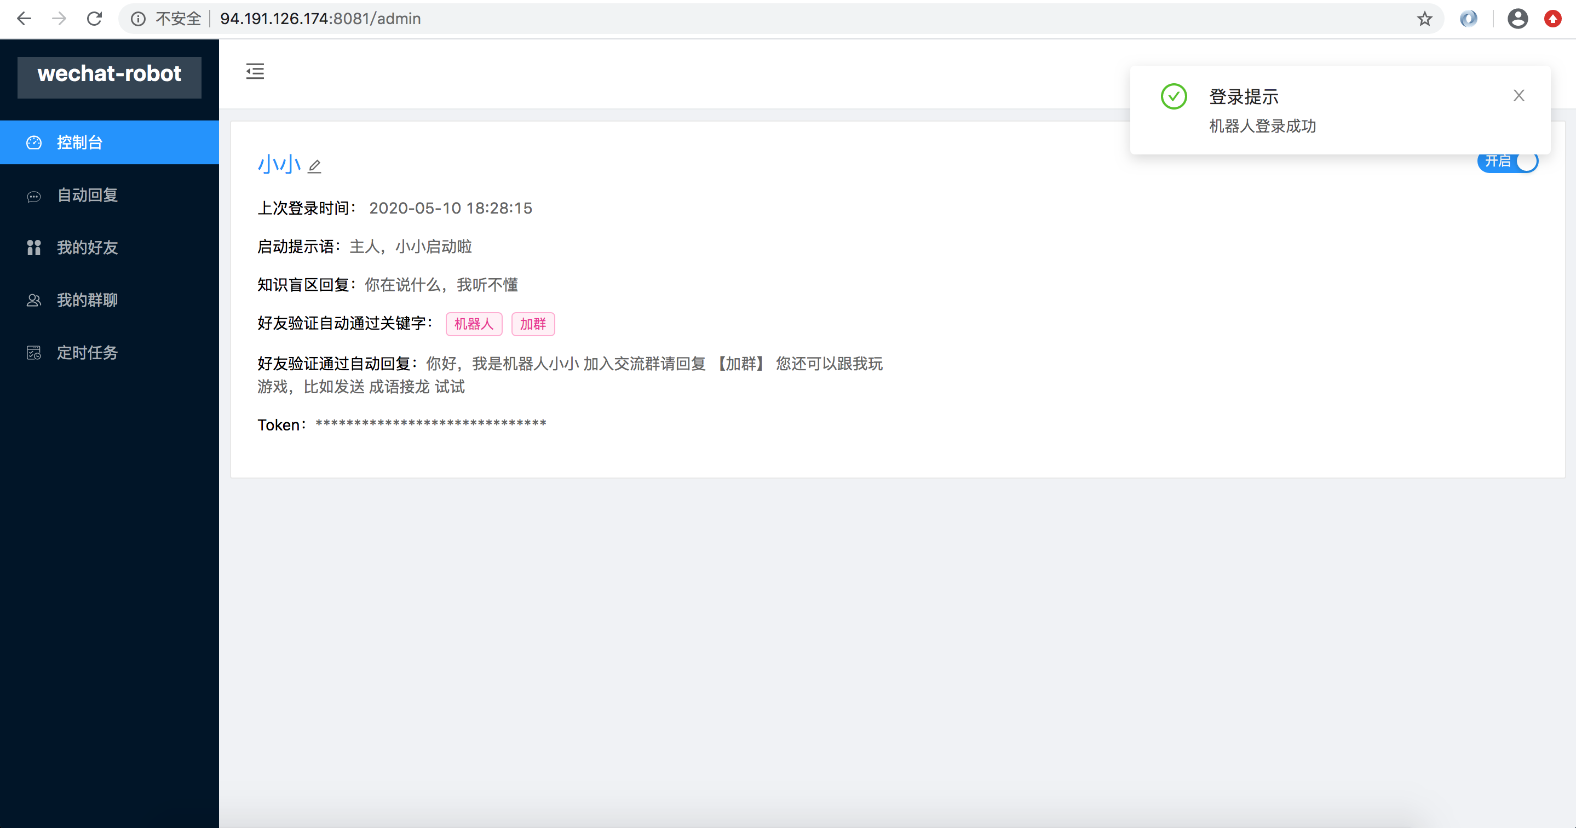Click the 机器人 keyword tag
This screenshot has width=1576, height=828.
coord(474,324)
